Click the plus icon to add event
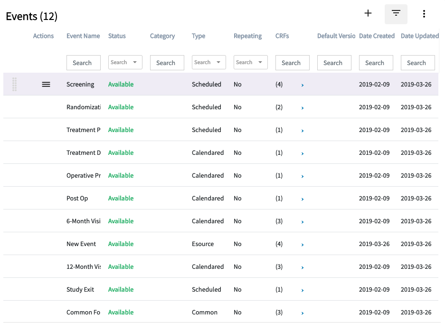Screen dimensions: 445x323 [x=368, y=14]
